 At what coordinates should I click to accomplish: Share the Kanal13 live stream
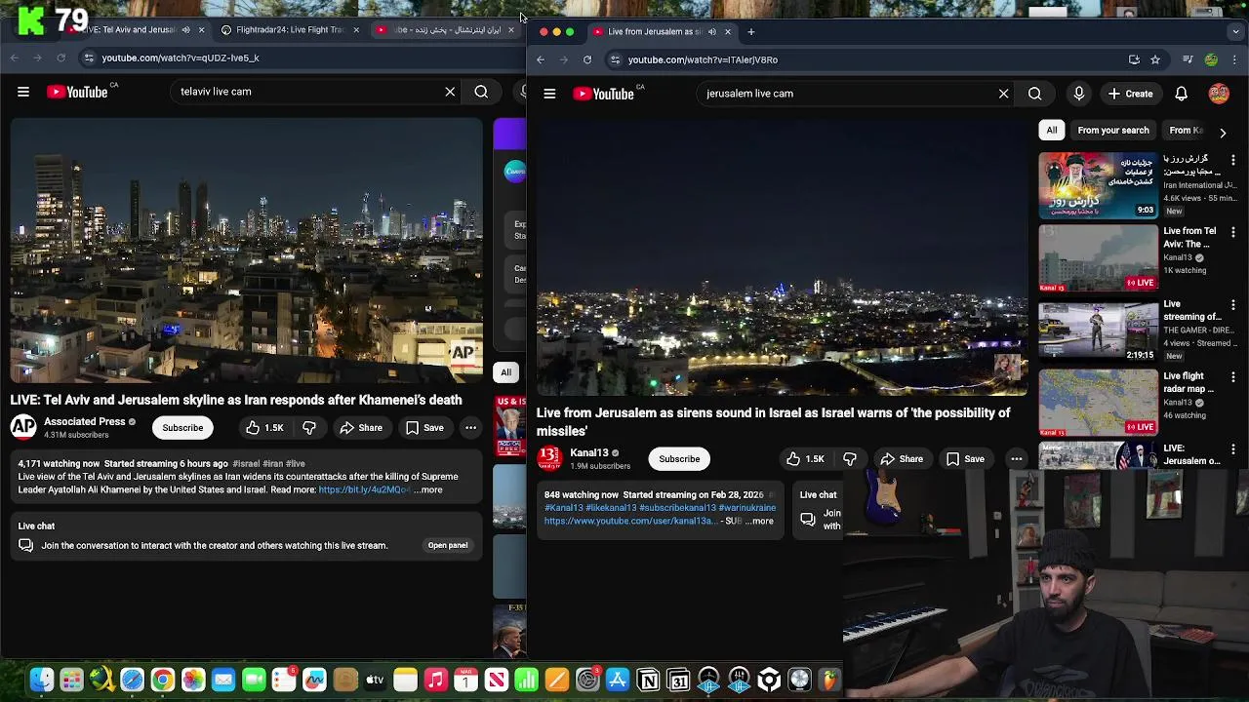point(901,459)
